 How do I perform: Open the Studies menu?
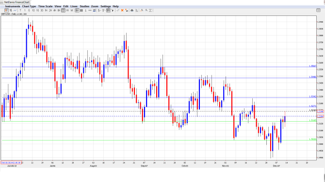(x=84, y=6)
